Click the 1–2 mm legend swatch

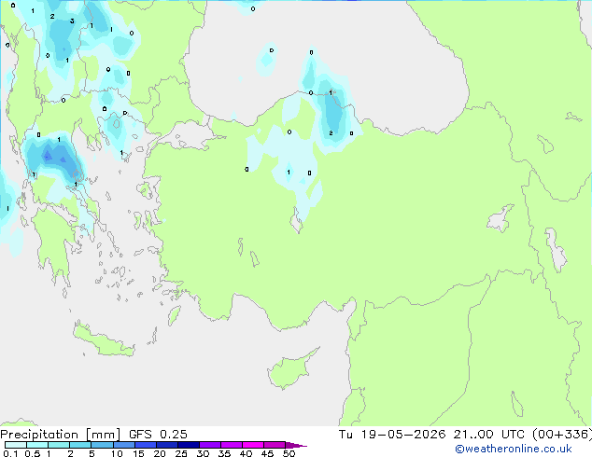click(x=59, y=445)
